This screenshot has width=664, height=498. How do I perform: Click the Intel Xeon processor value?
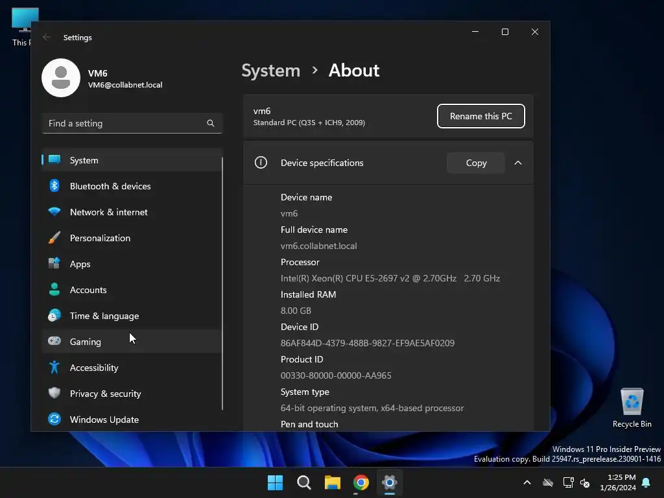[x=390, y=278]
